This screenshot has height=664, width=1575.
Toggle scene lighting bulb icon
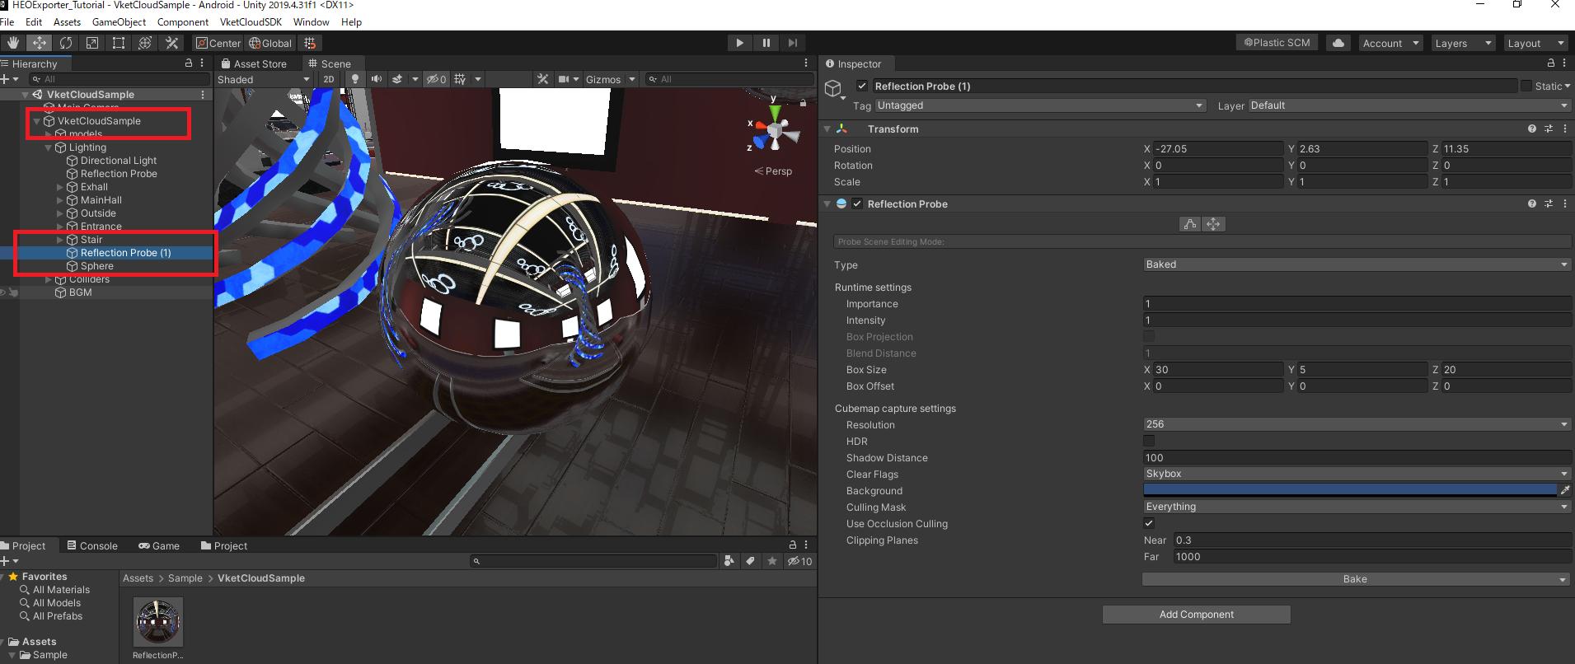(355, 79)
